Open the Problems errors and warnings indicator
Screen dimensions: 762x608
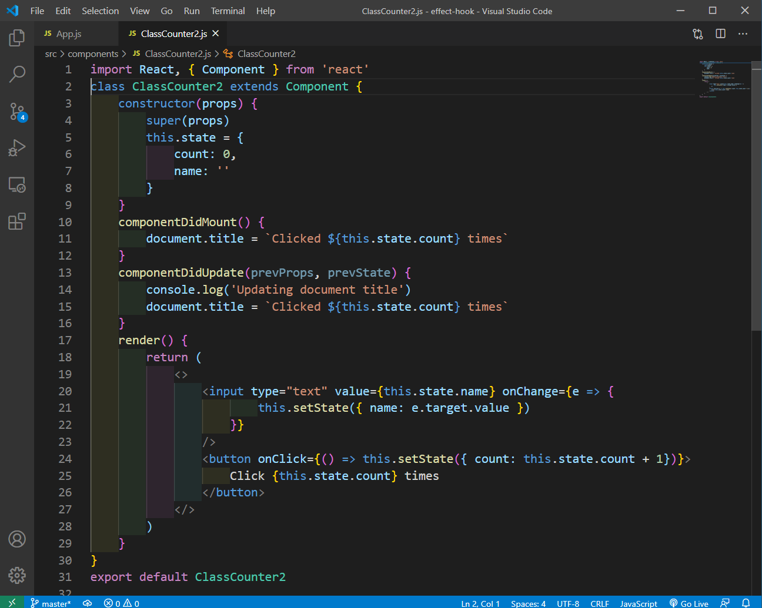122,603
